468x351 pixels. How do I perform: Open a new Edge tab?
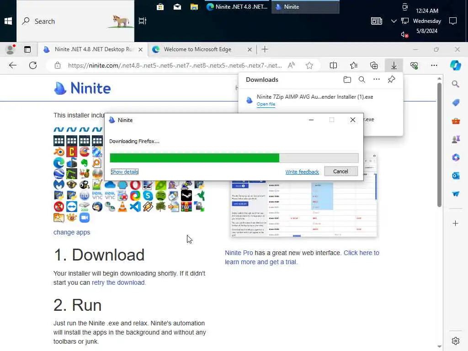[x=265, y=49]
